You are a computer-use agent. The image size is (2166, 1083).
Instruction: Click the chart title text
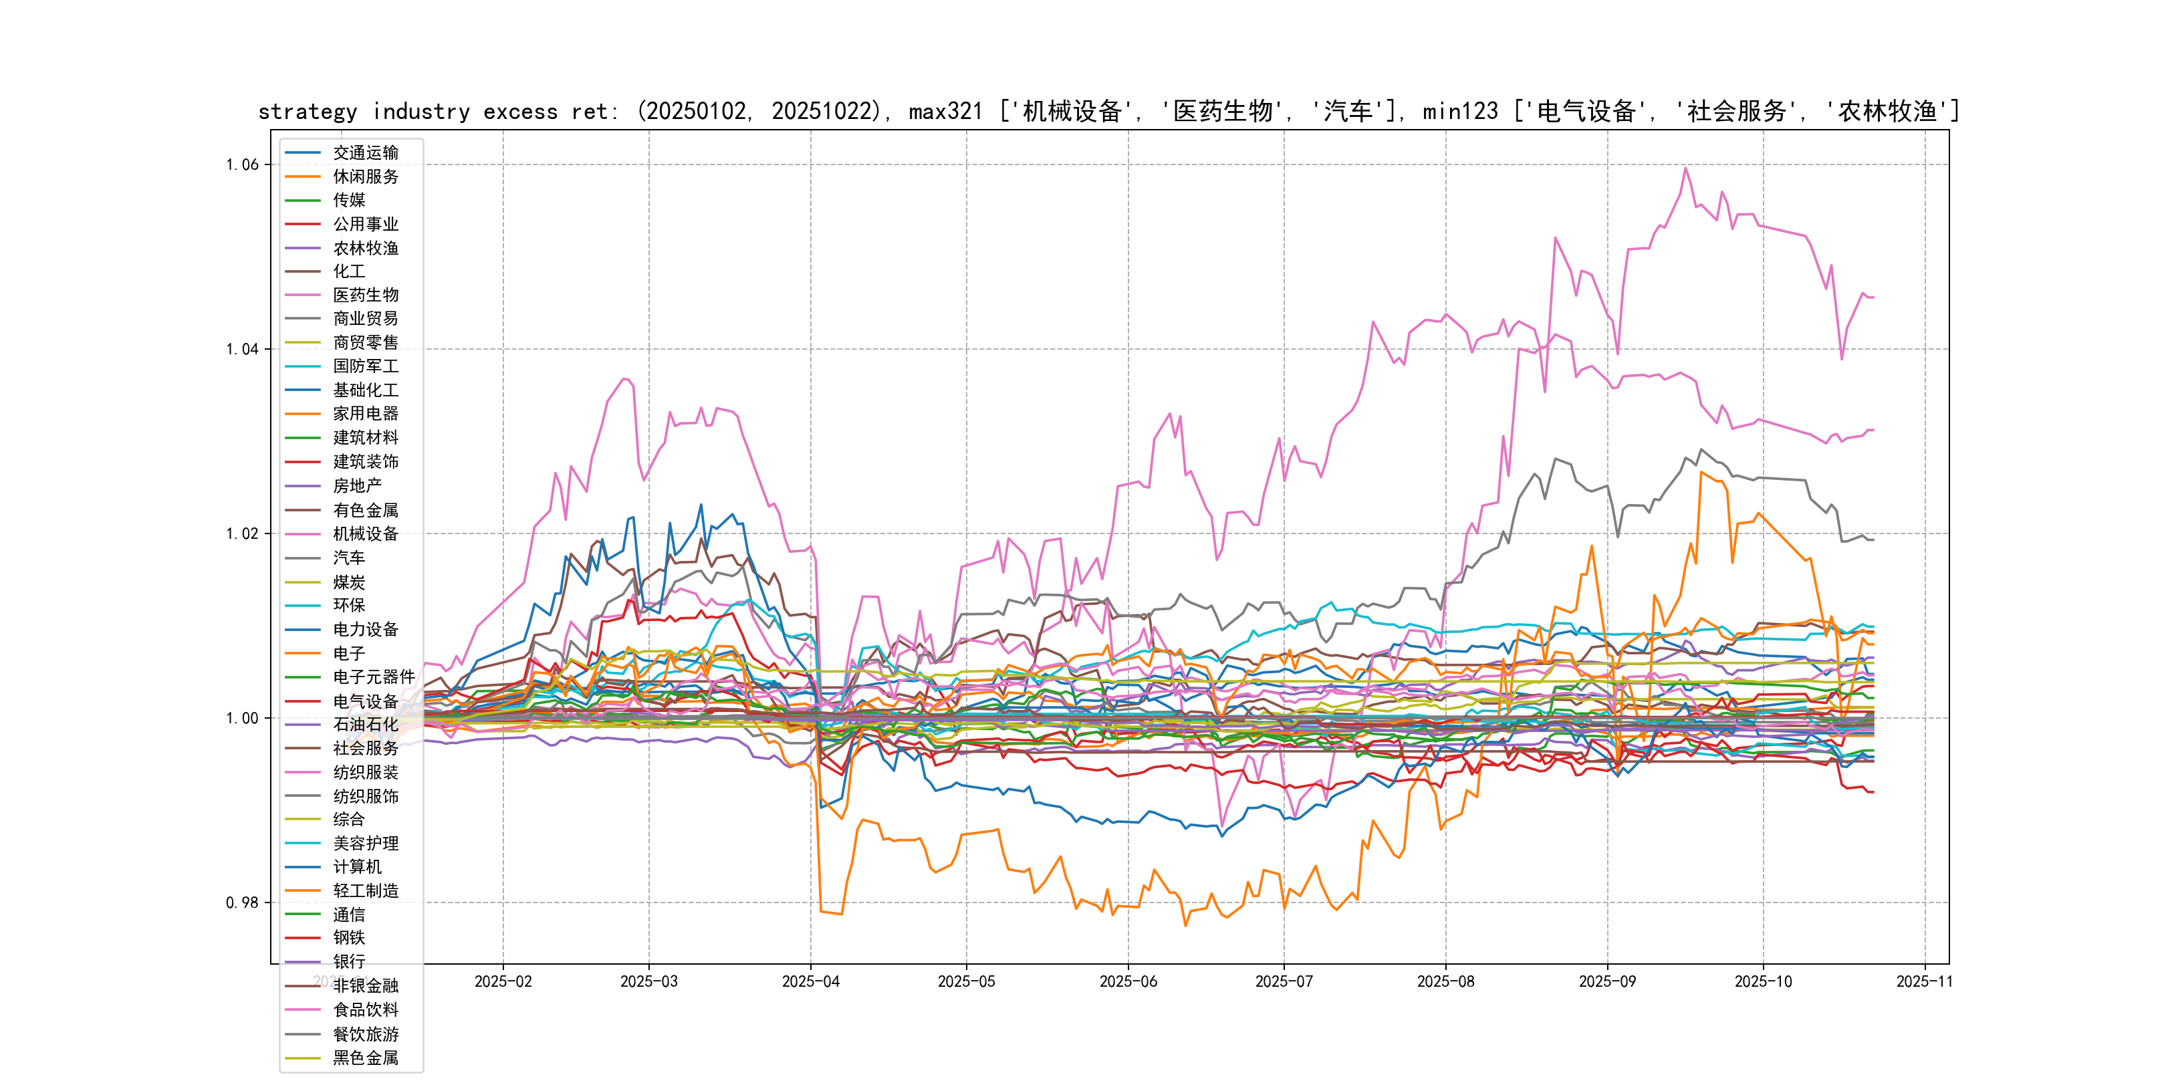[1108, 111]
